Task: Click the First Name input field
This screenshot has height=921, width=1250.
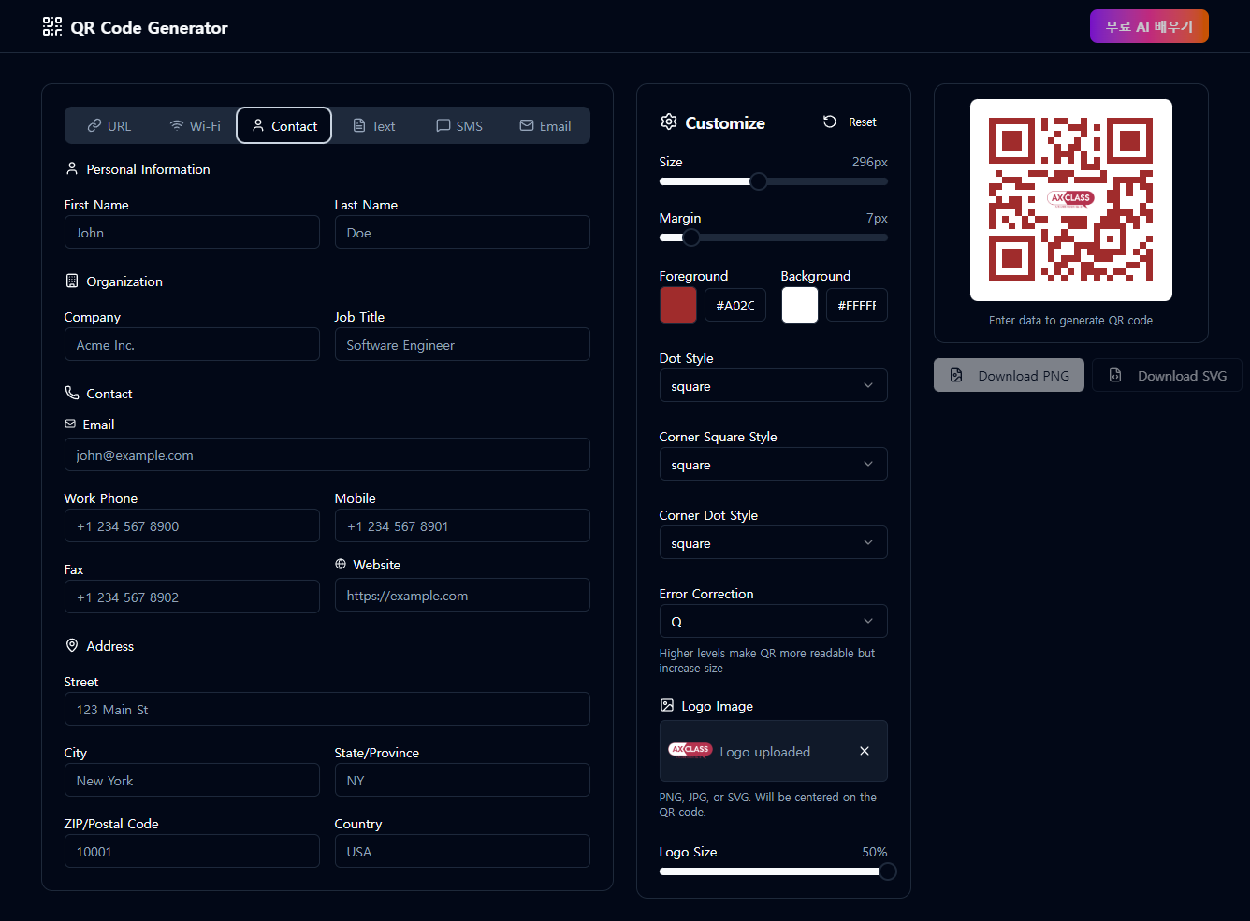Action: (192, 232)
